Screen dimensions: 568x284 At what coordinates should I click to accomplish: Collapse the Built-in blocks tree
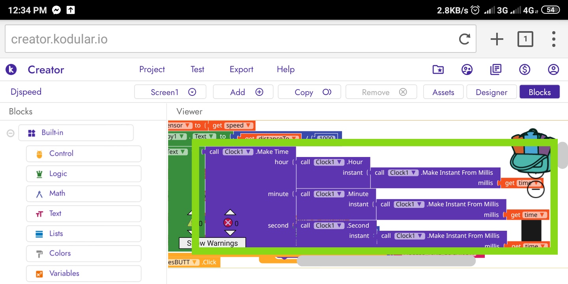[x=11, y=133]
